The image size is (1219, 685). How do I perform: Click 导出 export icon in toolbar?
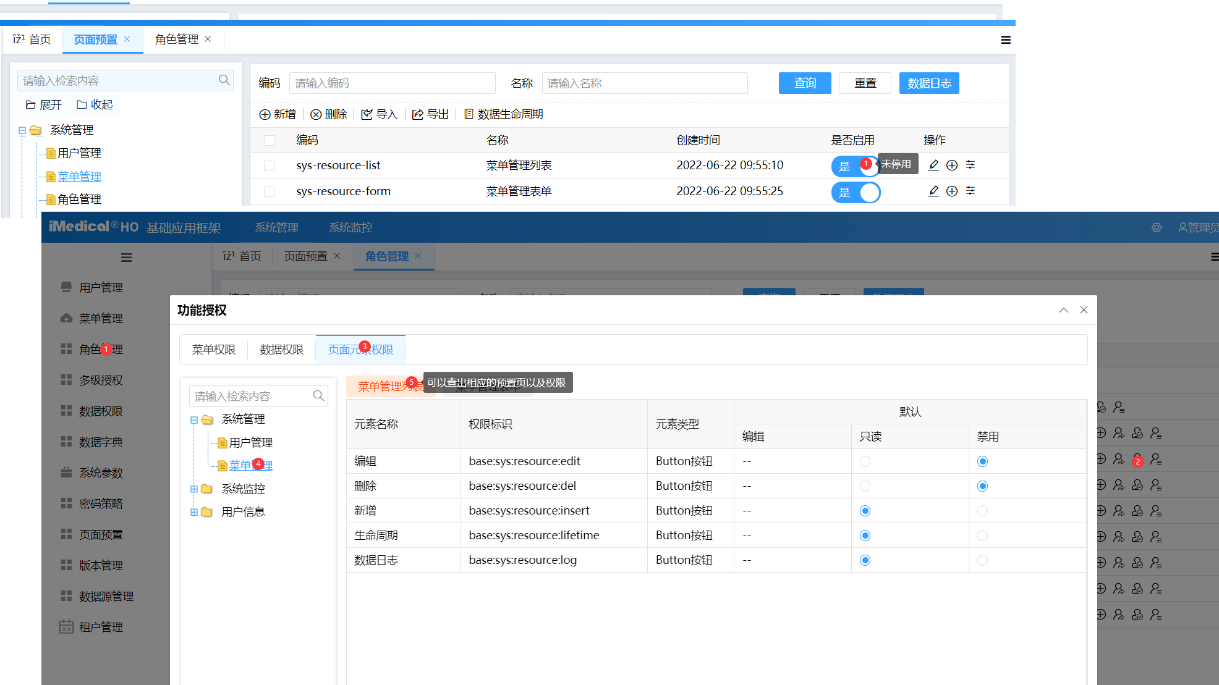tap(418, 114)
